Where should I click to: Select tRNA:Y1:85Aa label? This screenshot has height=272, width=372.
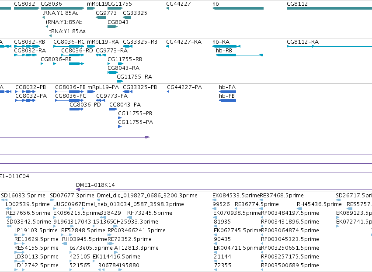67,31
